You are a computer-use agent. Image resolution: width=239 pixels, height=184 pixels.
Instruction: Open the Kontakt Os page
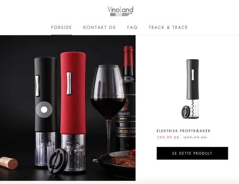coord(99,28)
